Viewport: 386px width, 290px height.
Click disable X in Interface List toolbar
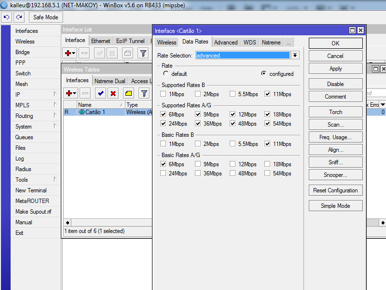(x=112, y=53)
